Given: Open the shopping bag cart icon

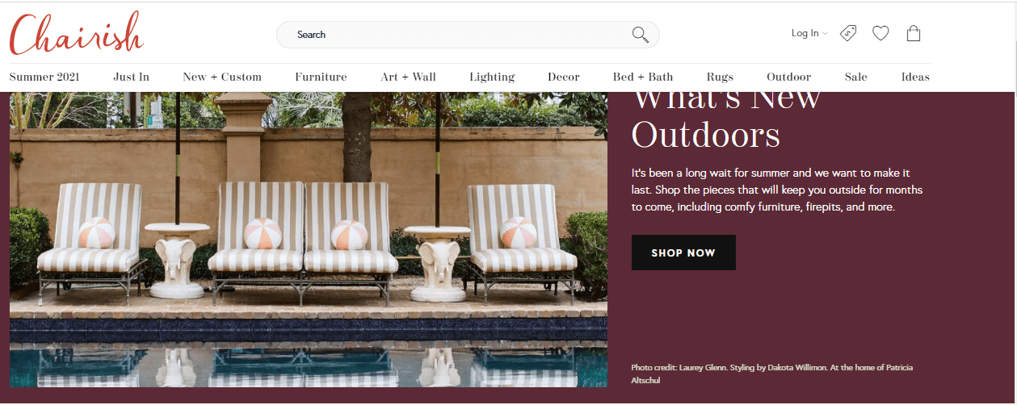Looking at the screenshot, I should [914, 33].
